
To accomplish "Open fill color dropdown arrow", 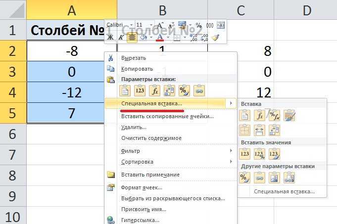I will click(x=151, y=38).
